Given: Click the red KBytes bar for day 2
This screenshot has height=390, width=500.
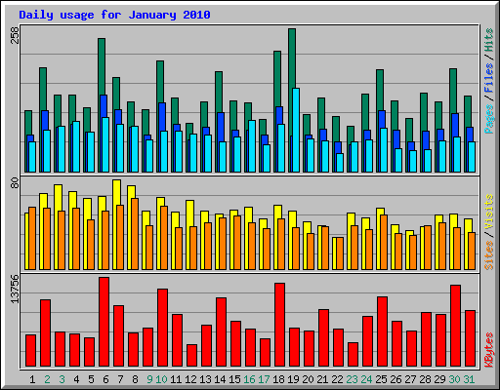Looking at the screenshot, I should tap(45, 333).
